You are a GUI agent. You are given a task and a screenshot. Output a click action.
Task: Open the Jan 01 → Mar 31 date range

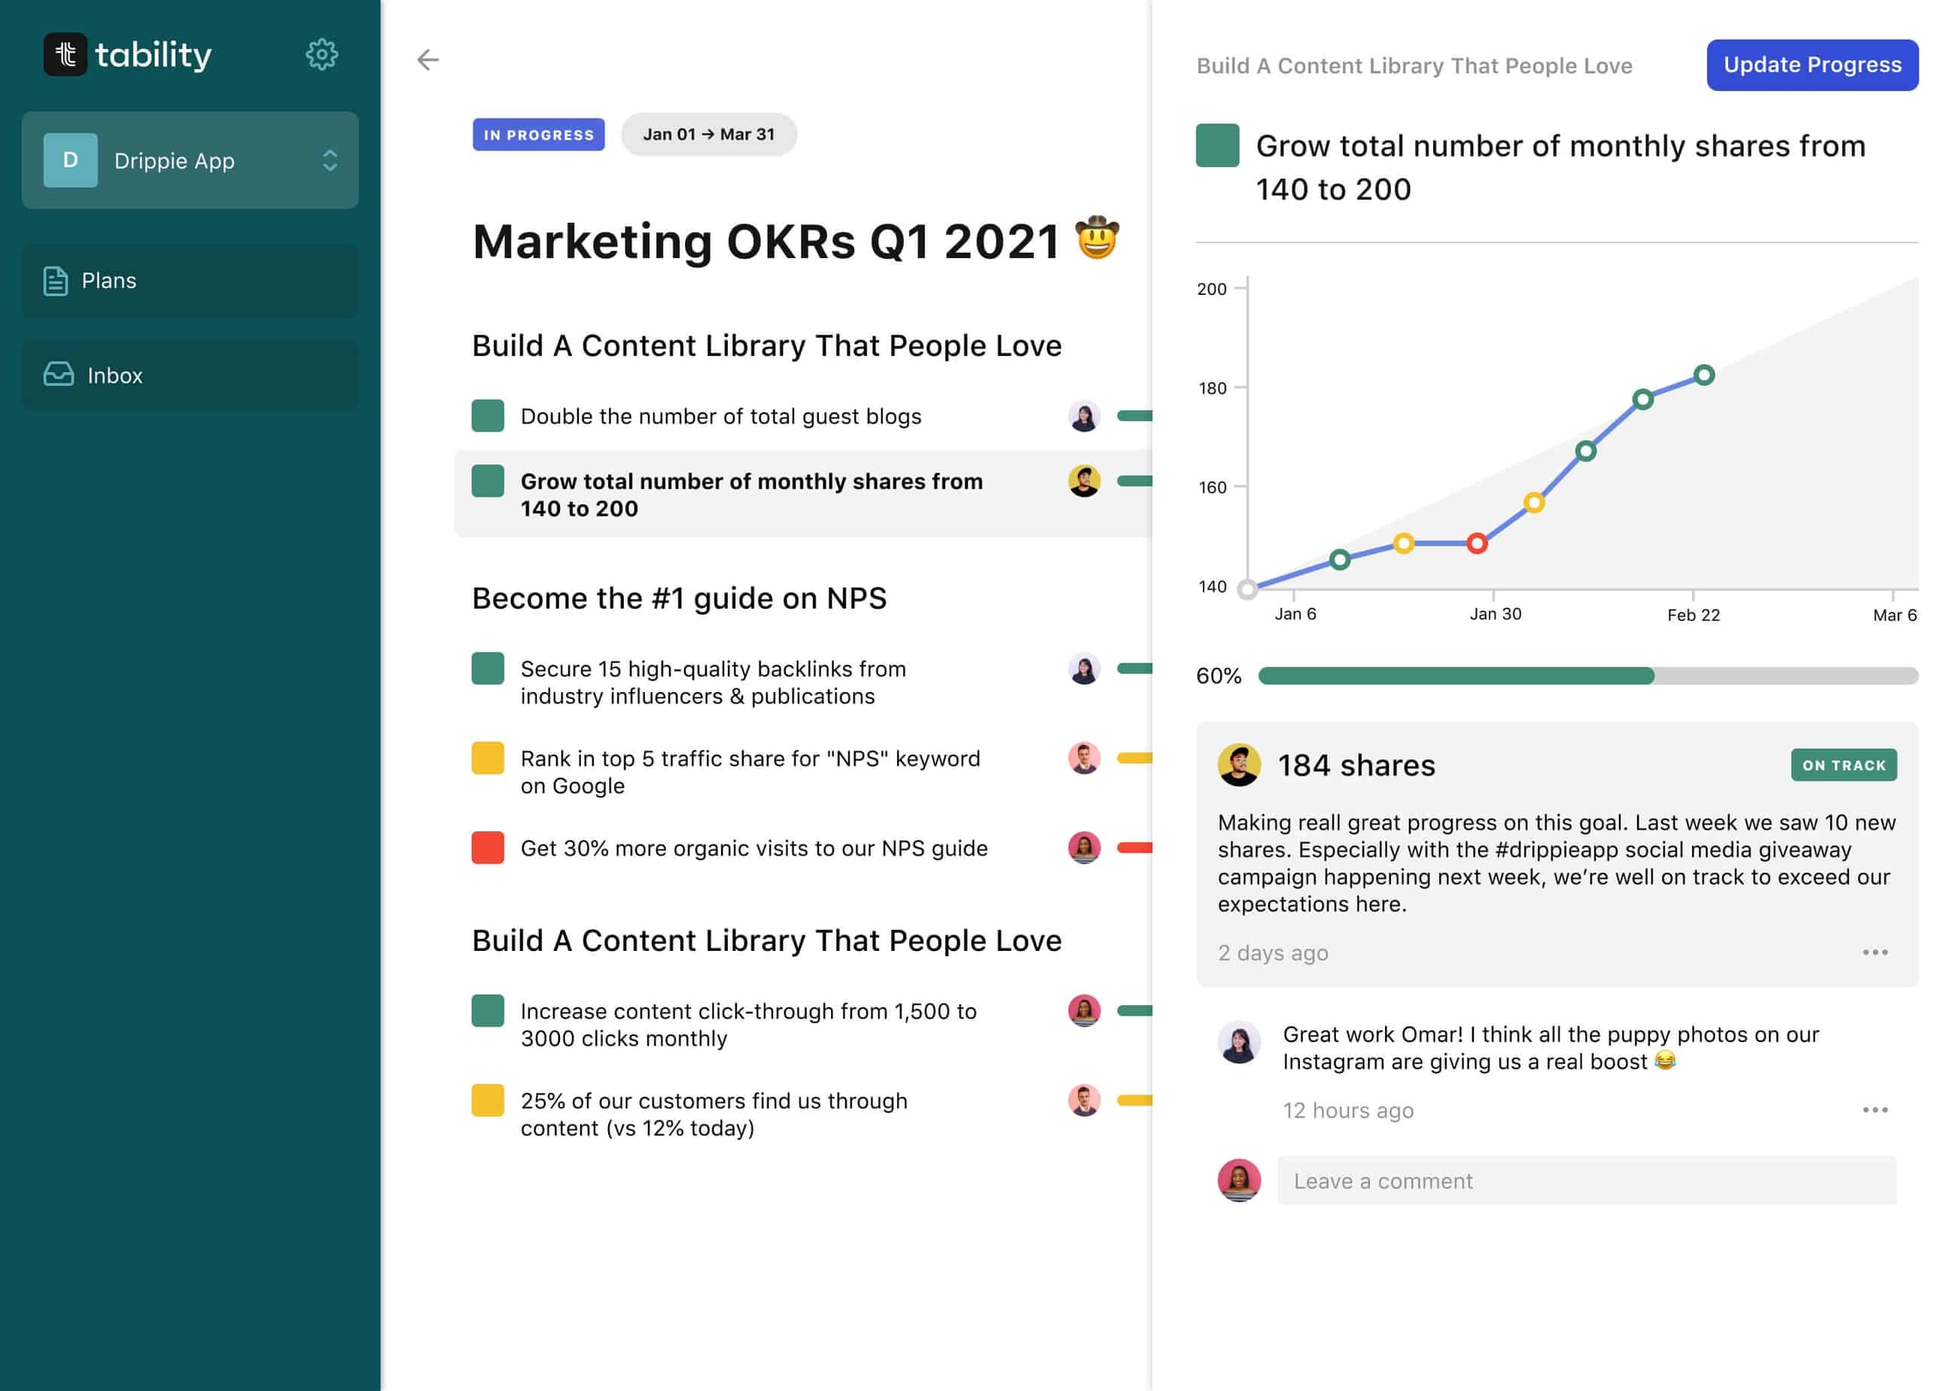point(708,135)
